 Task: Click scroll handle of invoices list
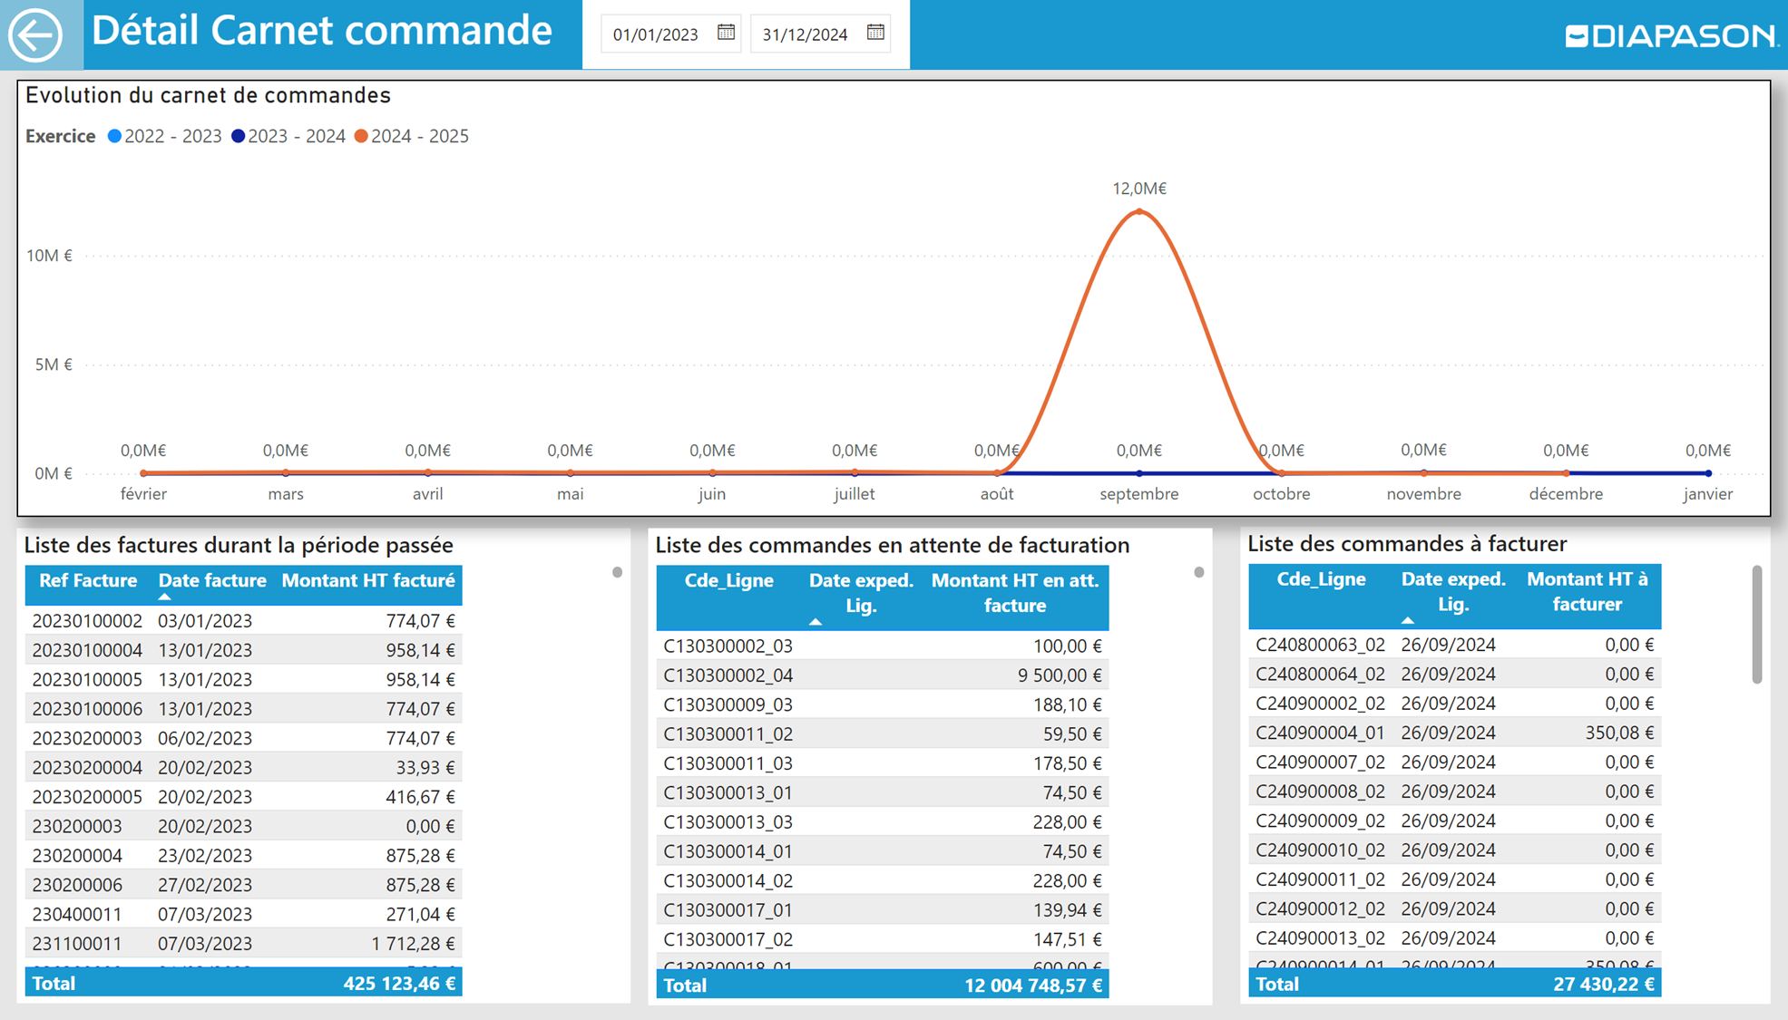coord(617,572)
